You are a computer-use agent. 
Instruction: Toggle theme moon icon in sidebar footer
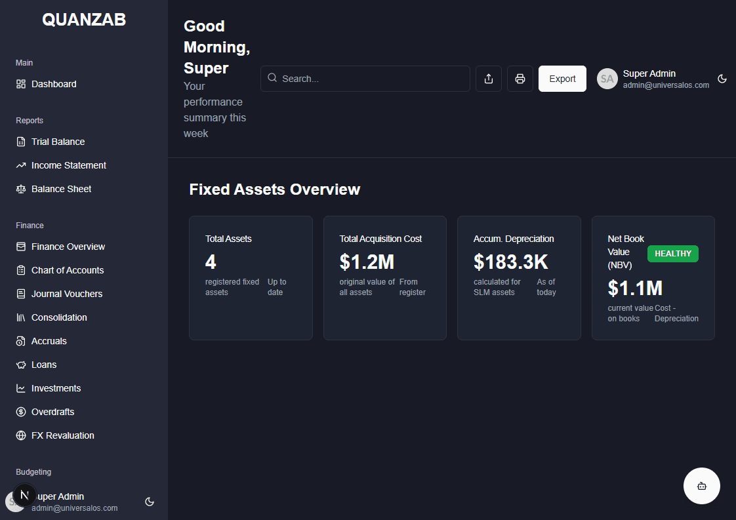(150, 502)
